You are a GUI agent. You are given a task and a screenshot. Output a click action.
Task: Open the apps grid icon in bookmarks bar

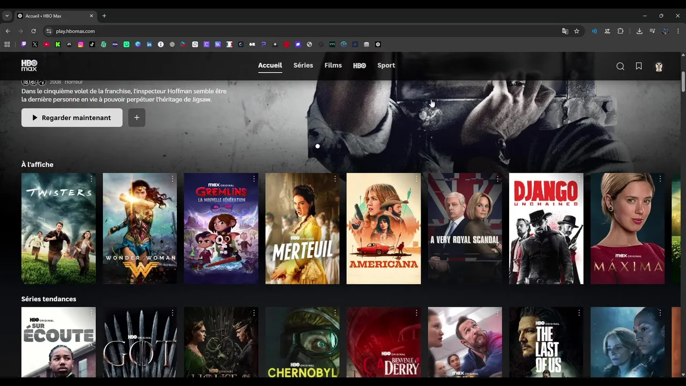click(8, 44)
